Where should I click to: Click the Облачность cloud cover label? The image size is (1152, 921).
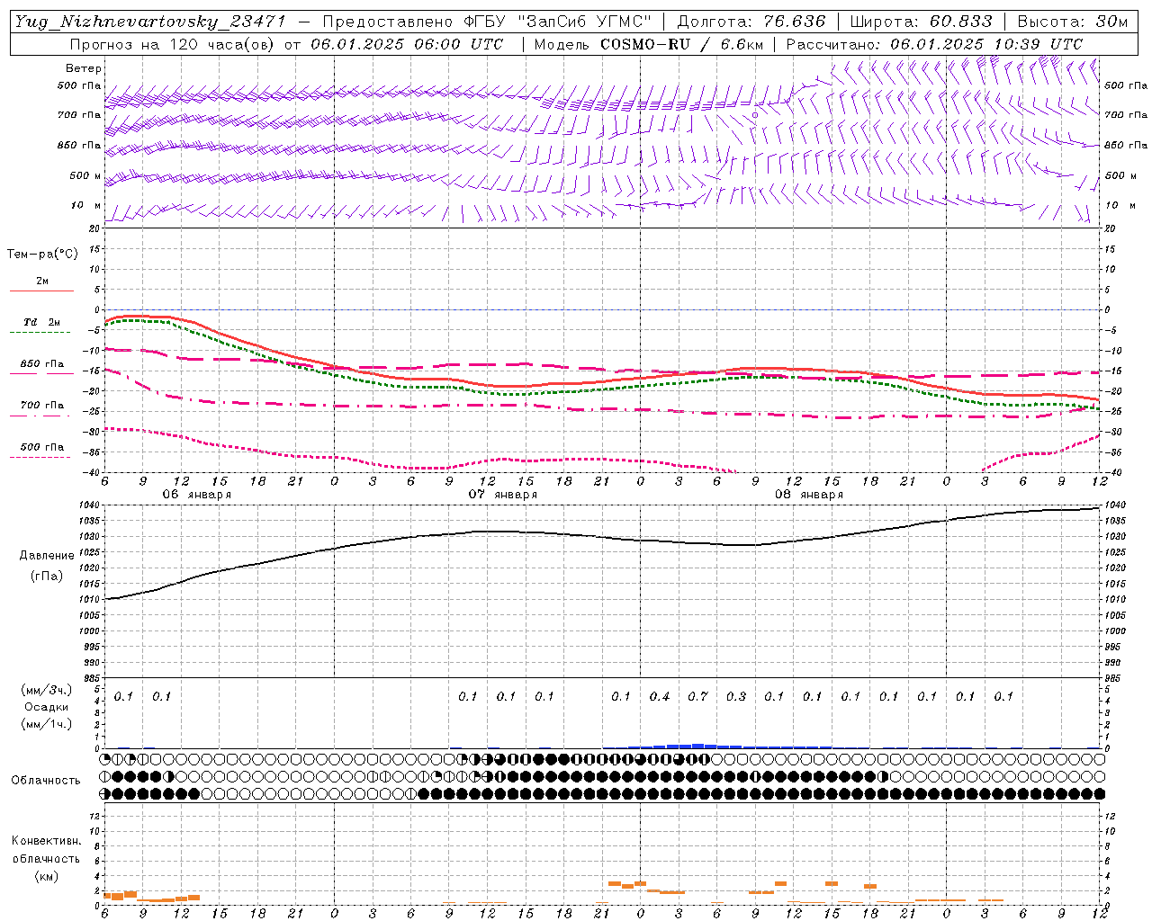click(x=46, y=781)
